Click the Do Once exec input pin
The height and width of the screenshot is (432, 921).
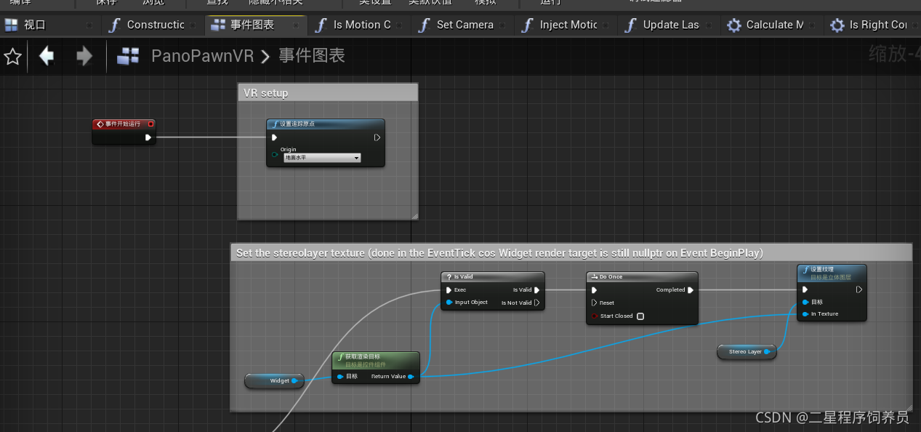pyautogui.click(x=594, y=289)
